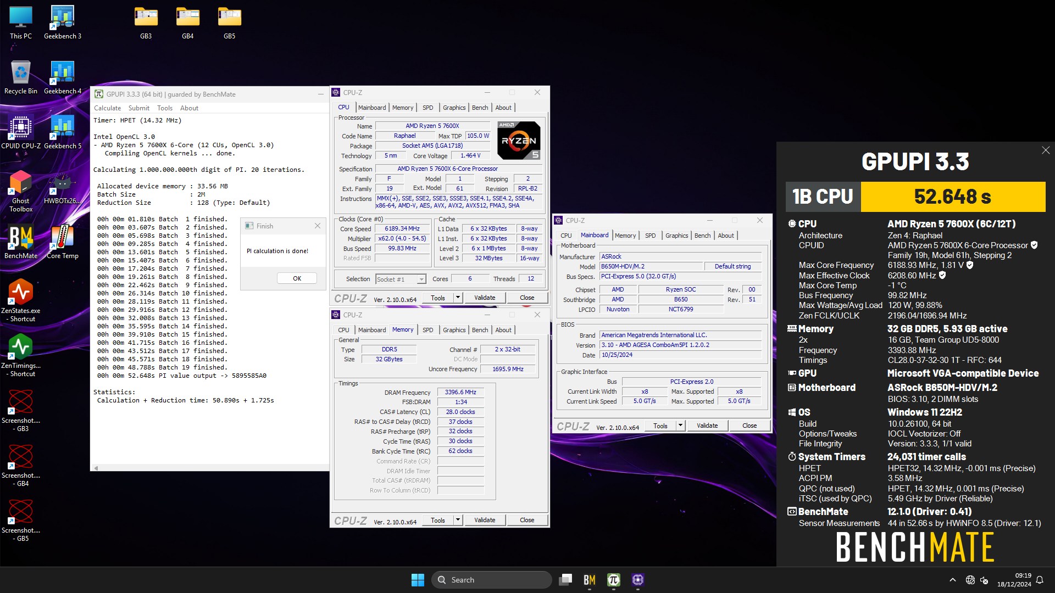
Task: Open the Screenshot GB3 shortcut
Action: [21, 410]
